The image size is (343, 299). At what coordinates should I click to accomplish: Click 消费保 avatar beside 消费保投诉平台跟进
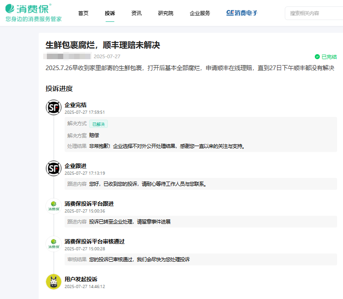[x=54, y=206]
